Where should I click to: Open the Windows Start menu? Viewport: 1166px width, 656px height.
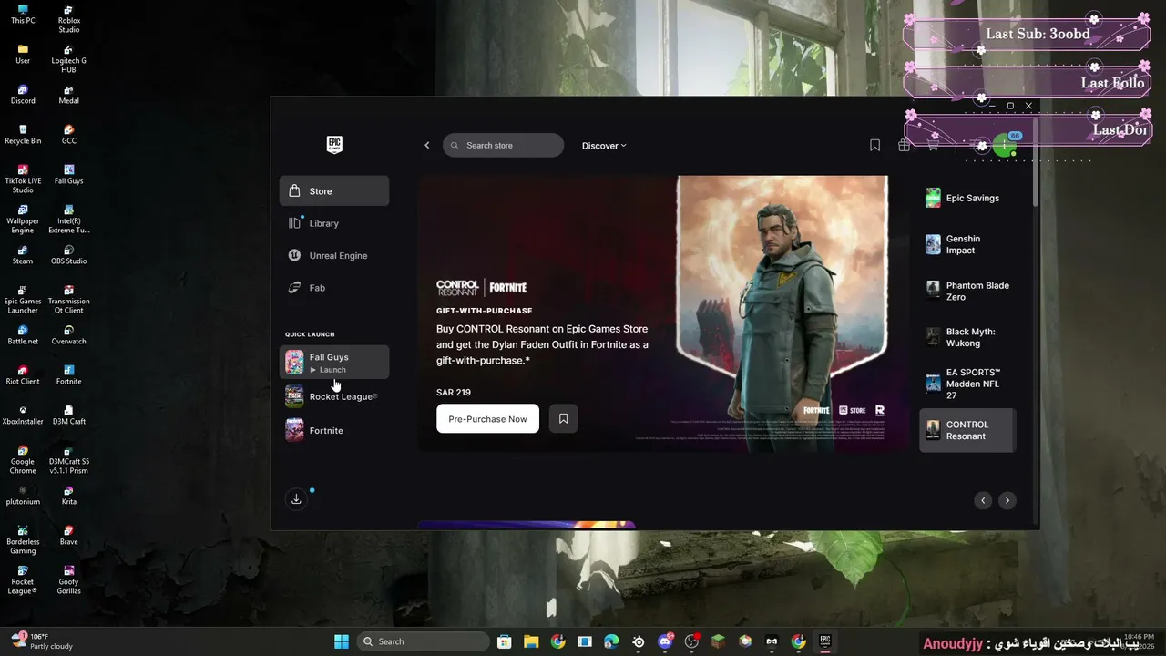342,641
